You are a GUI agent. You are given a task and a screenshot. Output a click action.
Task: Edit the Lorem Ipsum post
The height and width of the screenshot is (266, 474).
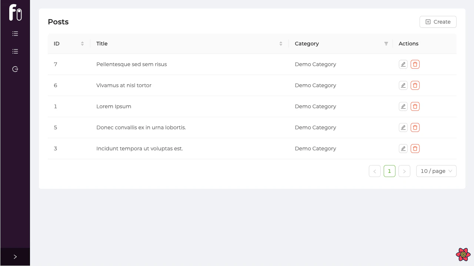click(403, 106)
